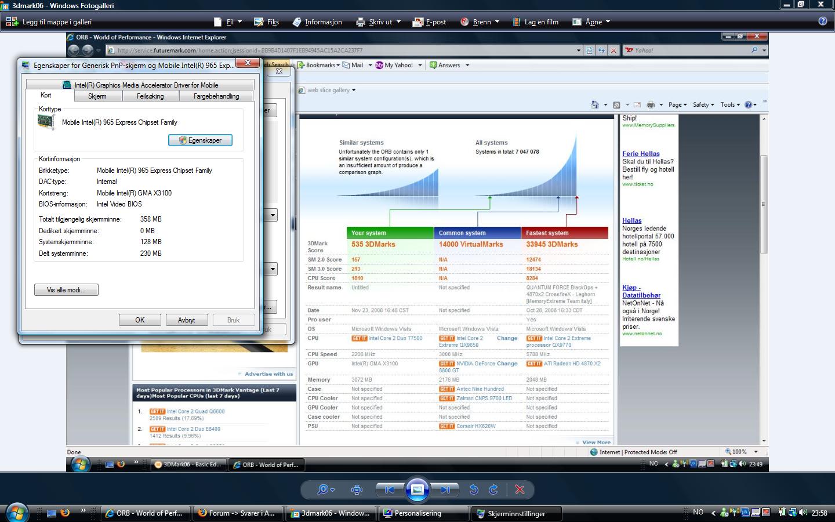Click the Intel Core 2 Duo T7500 link

coord(395,338)
